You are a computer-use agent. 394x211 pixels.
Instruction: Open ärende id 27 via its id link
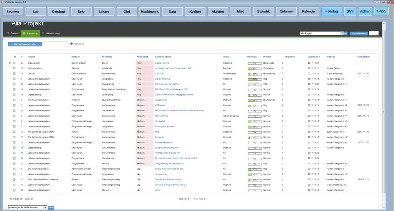(22, 63)
